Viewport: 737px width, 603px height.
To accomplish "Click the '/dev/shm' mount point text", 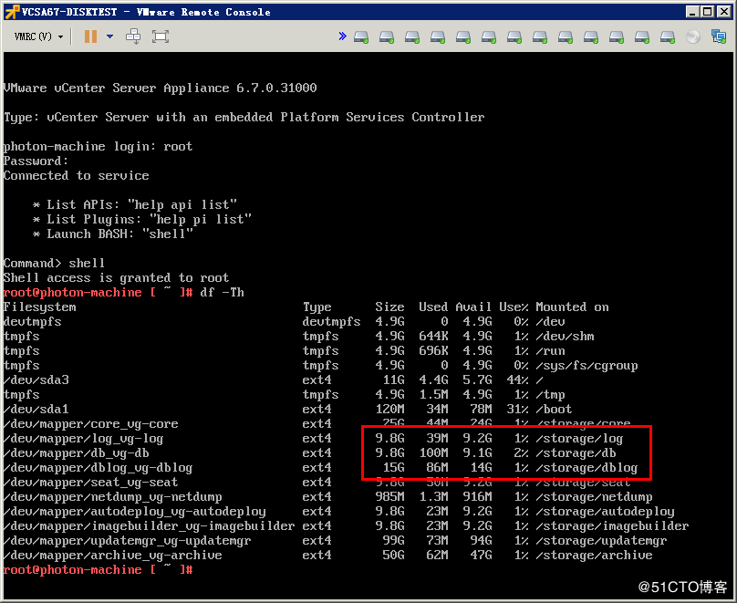I will pos(565,336).
